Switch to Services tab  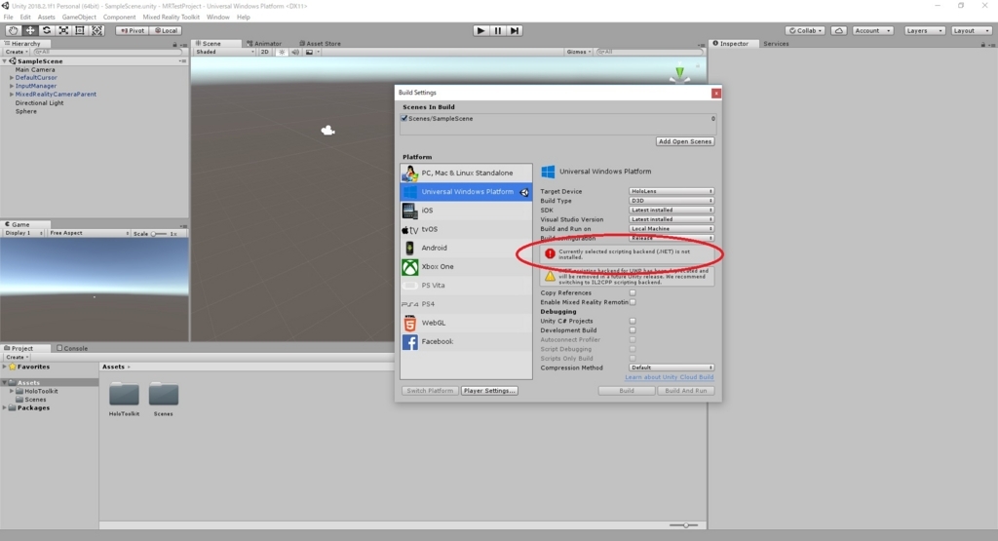click(x=776, y=44)
